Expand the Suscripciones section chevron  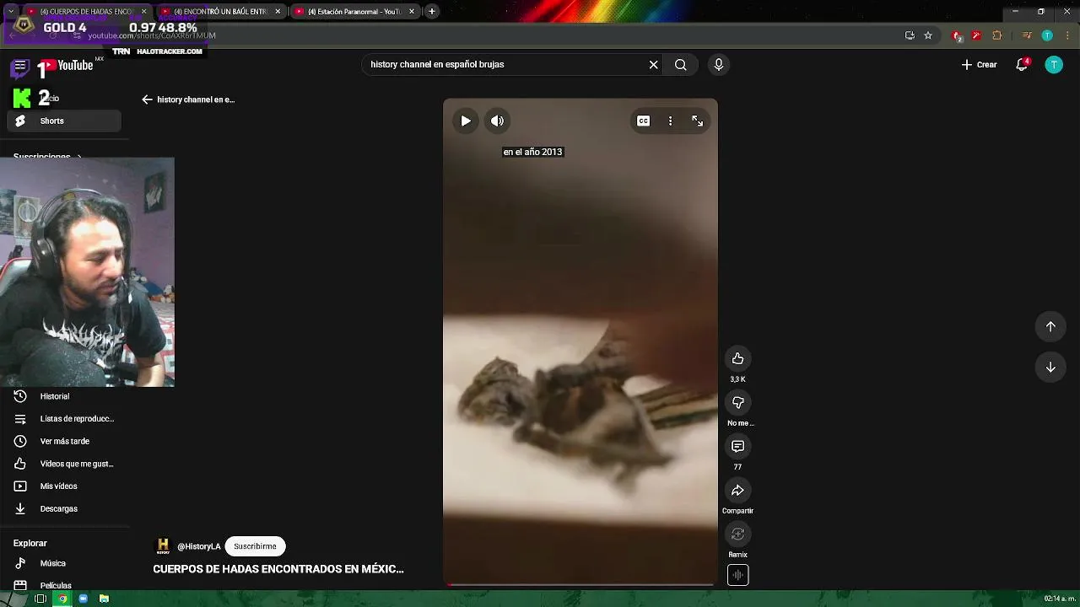tap(79, 157)
